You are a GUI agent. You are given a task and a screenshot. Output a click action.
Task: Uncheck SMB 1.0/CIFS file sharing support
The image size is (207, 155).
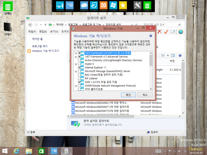coord(79,82)
